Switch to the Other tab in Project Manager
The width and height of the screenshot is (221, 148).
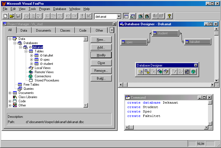point(99,30)
